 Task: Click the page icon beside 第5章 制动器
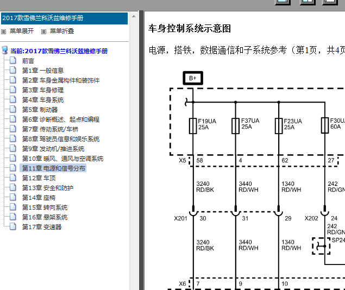(13, 109)
